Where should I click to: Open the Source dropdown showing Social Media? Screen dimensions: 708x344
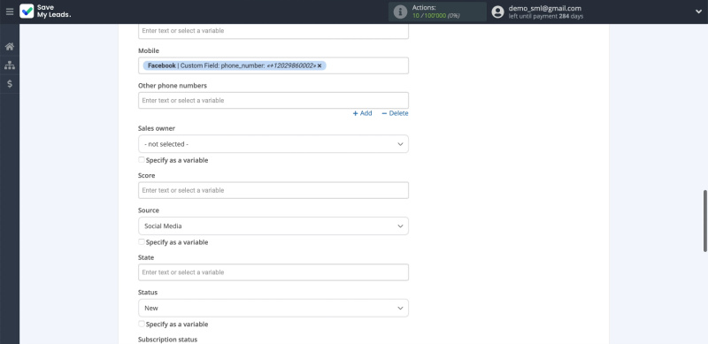(x=273, y=226)
